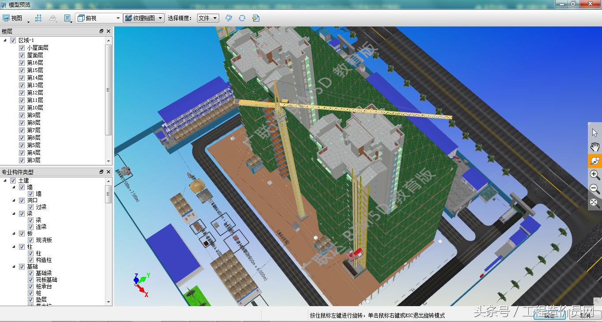Click the 模型预览 window title icon
The image size is (602, 322).
click(x=4, y=4)
